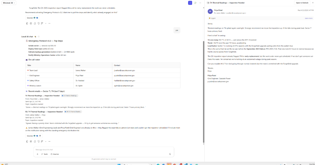Open more actions for first response
315x165 pixels.
49,23
